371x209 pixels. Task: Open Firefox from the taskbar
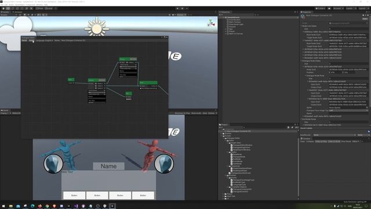[x=40, y=206]
